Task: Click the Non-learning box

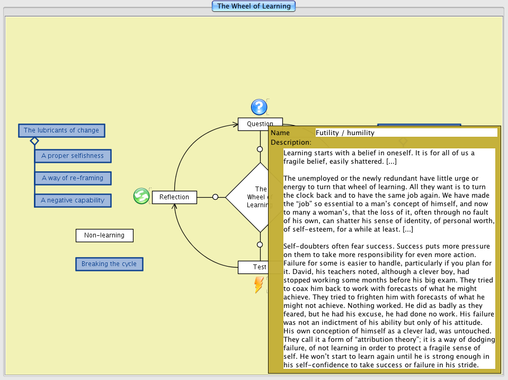Action: point(104,235)
